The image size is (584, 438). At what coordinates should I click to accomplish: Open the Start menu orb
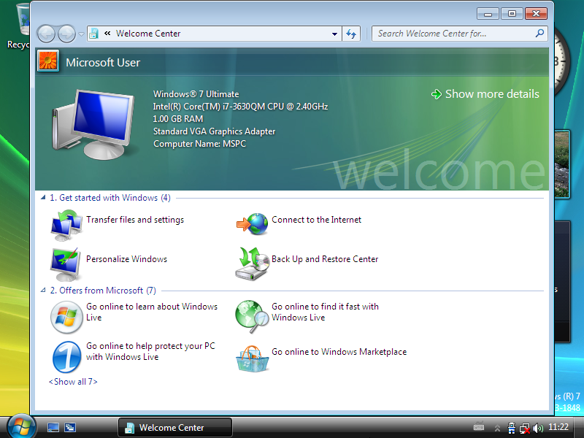click(21, 427)
